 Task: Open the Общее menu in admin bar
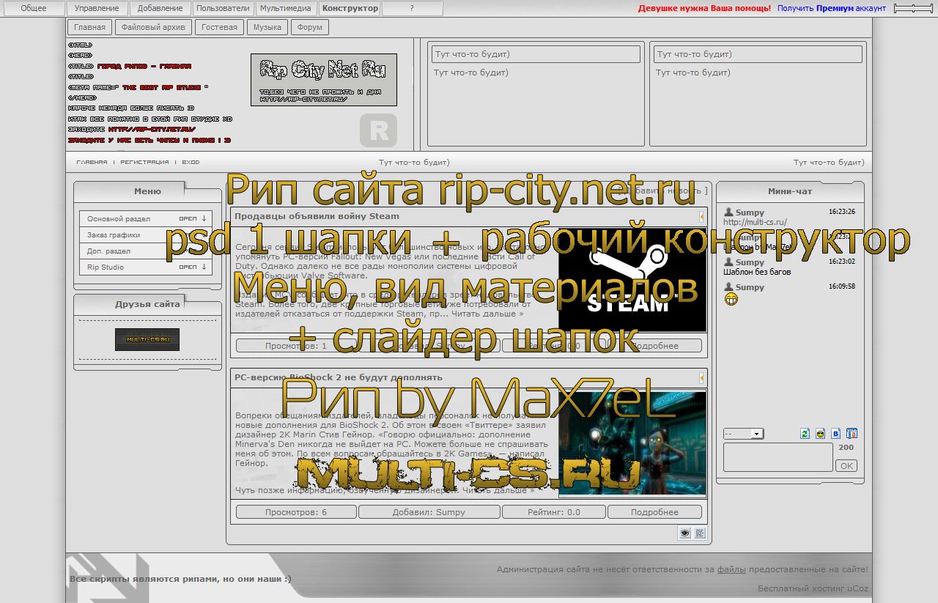click(33, 9)
